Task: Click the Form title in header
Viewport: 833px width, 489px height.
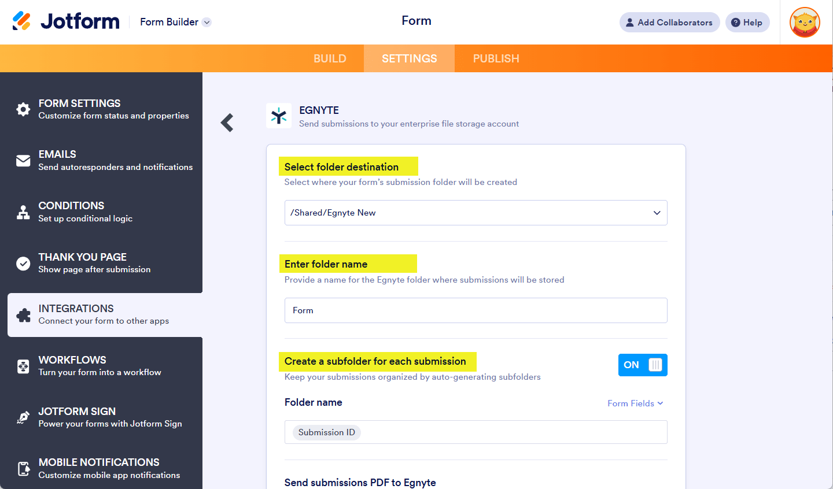Action: [x=417, y=21]
